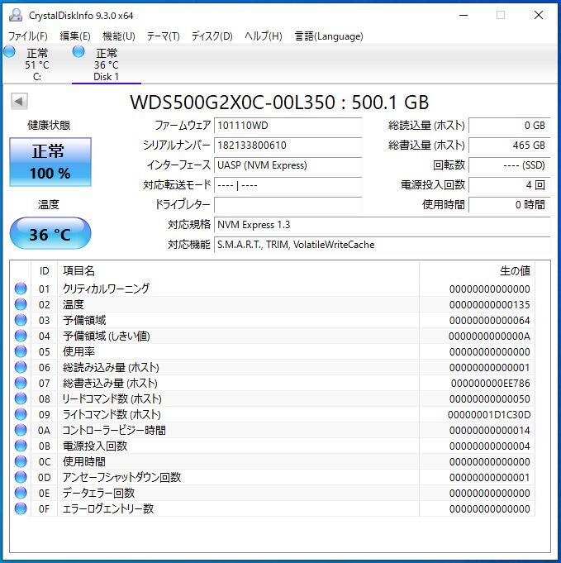561x563 pixels.
Task: Click the status orb for row 09 ライトコマンド数
Action: pyautogui.click(x=21, y=415)
